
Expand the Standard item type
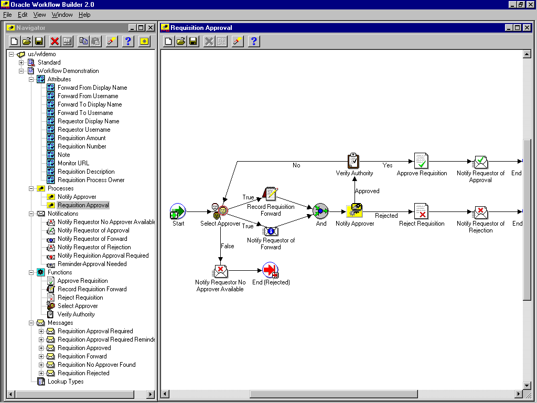pyautogui.click(x=21, y=62)
